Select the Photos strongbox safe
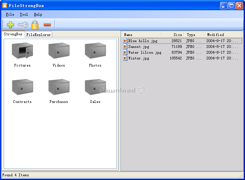Viewport: 245px width, 180px height. click(95, 51)
